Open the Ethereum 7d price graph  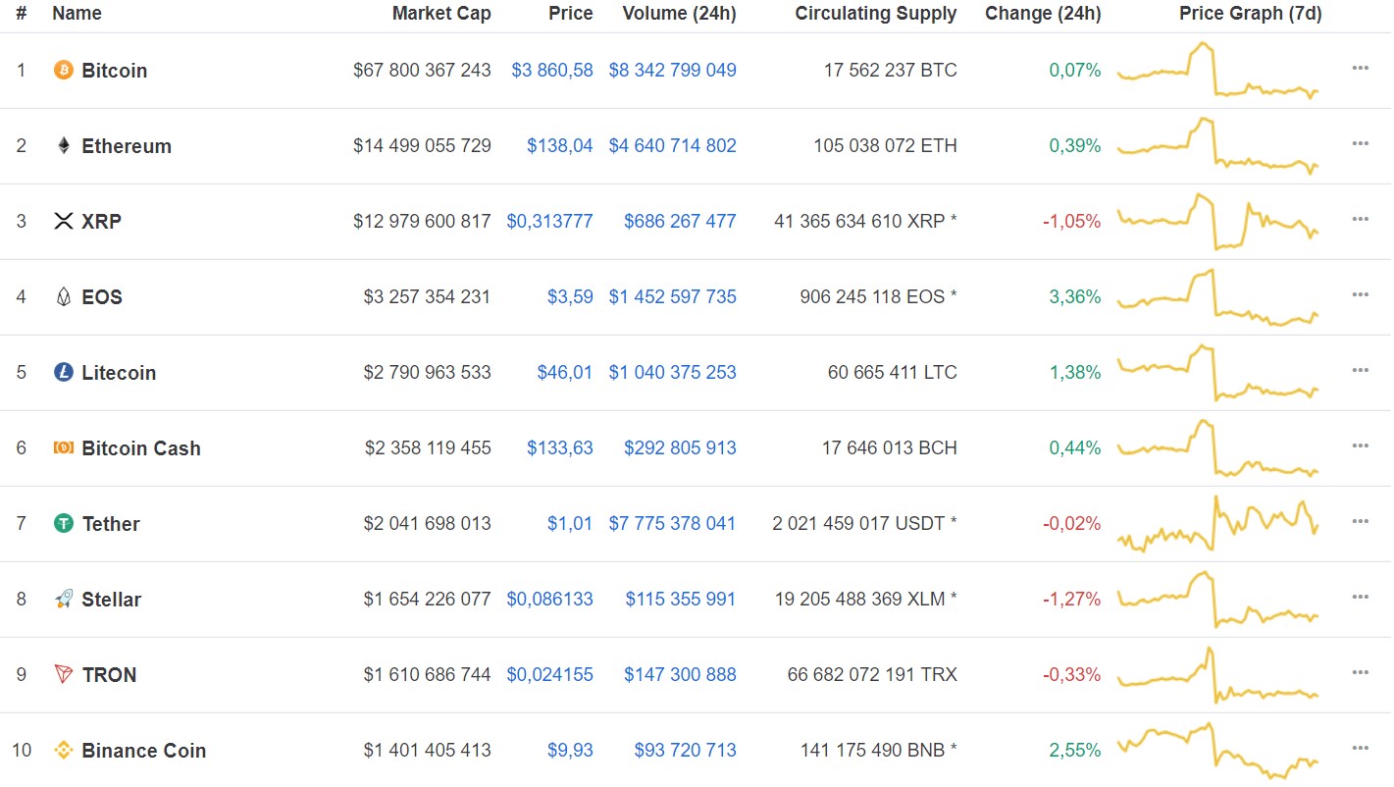(1218, 145)
